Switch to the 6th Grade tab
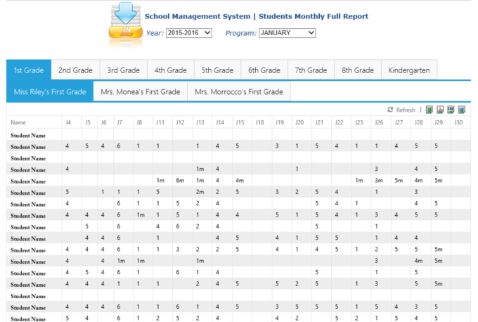Screen dimensions: 478x322 coord(264,70)
